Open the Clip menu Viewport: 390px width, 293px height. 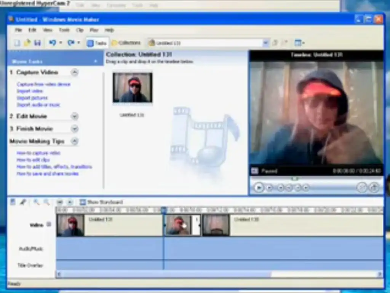point(80,30)
